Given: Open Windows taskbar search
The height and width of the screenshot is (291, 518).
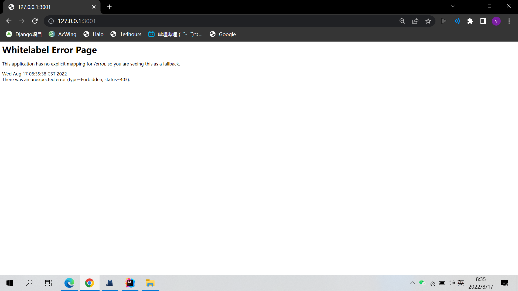Looking at the screenshot, I should [x=29, y=283].
